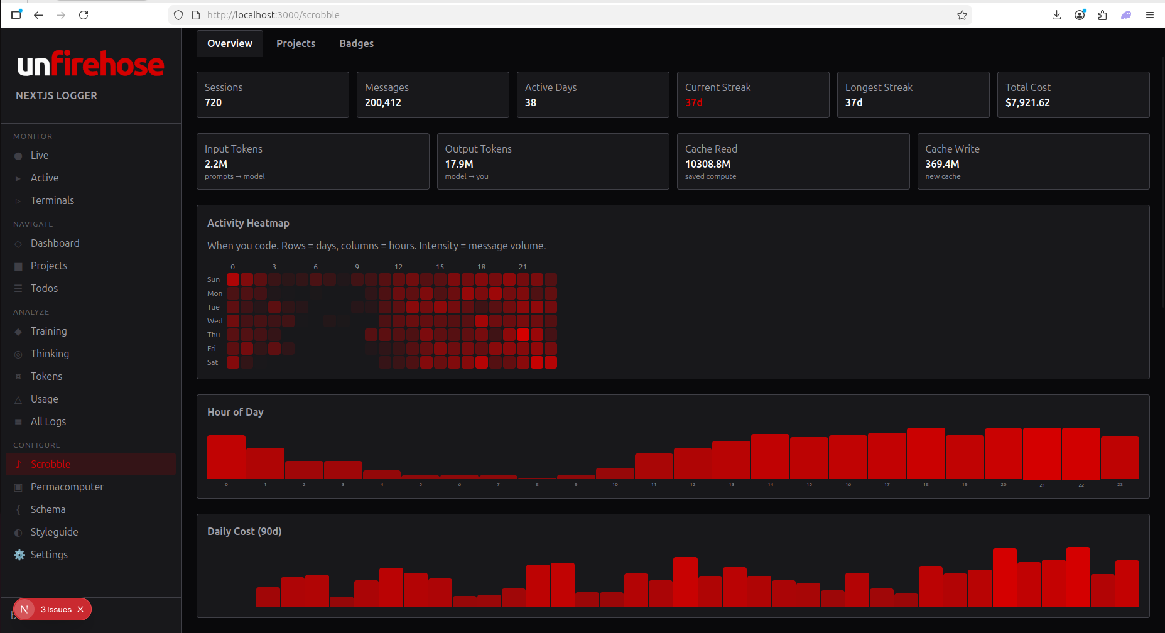Screen dimensions: 1165x633
Task: Open Scrobble via the music note icon
Action: [x=18, y=464]
